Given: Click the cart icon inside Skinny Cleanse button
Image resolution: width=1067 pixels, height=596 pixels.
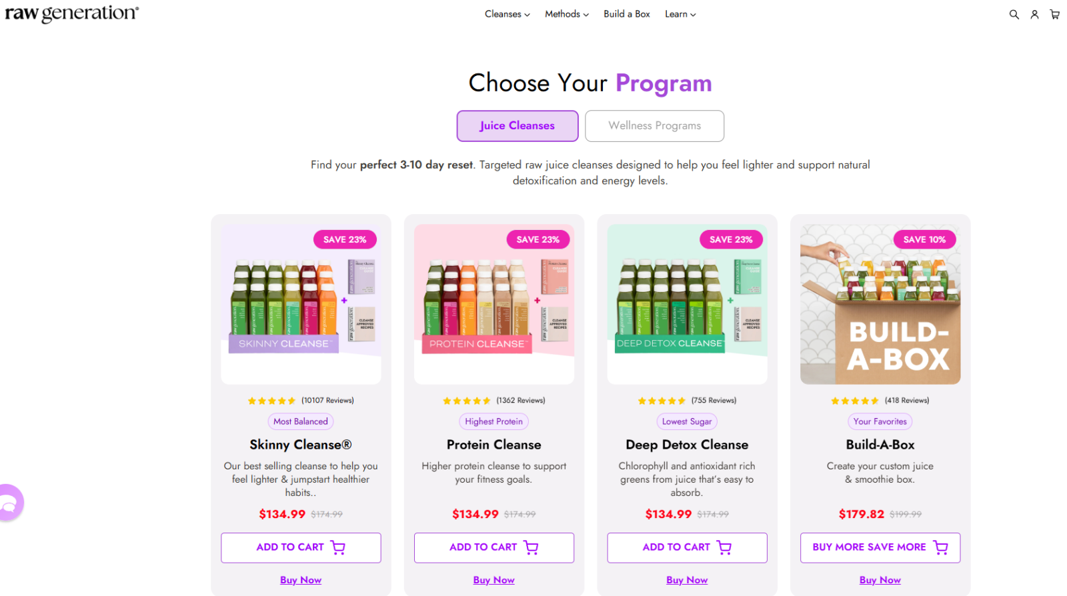Looking at the screenshot, I should point(339,547).
